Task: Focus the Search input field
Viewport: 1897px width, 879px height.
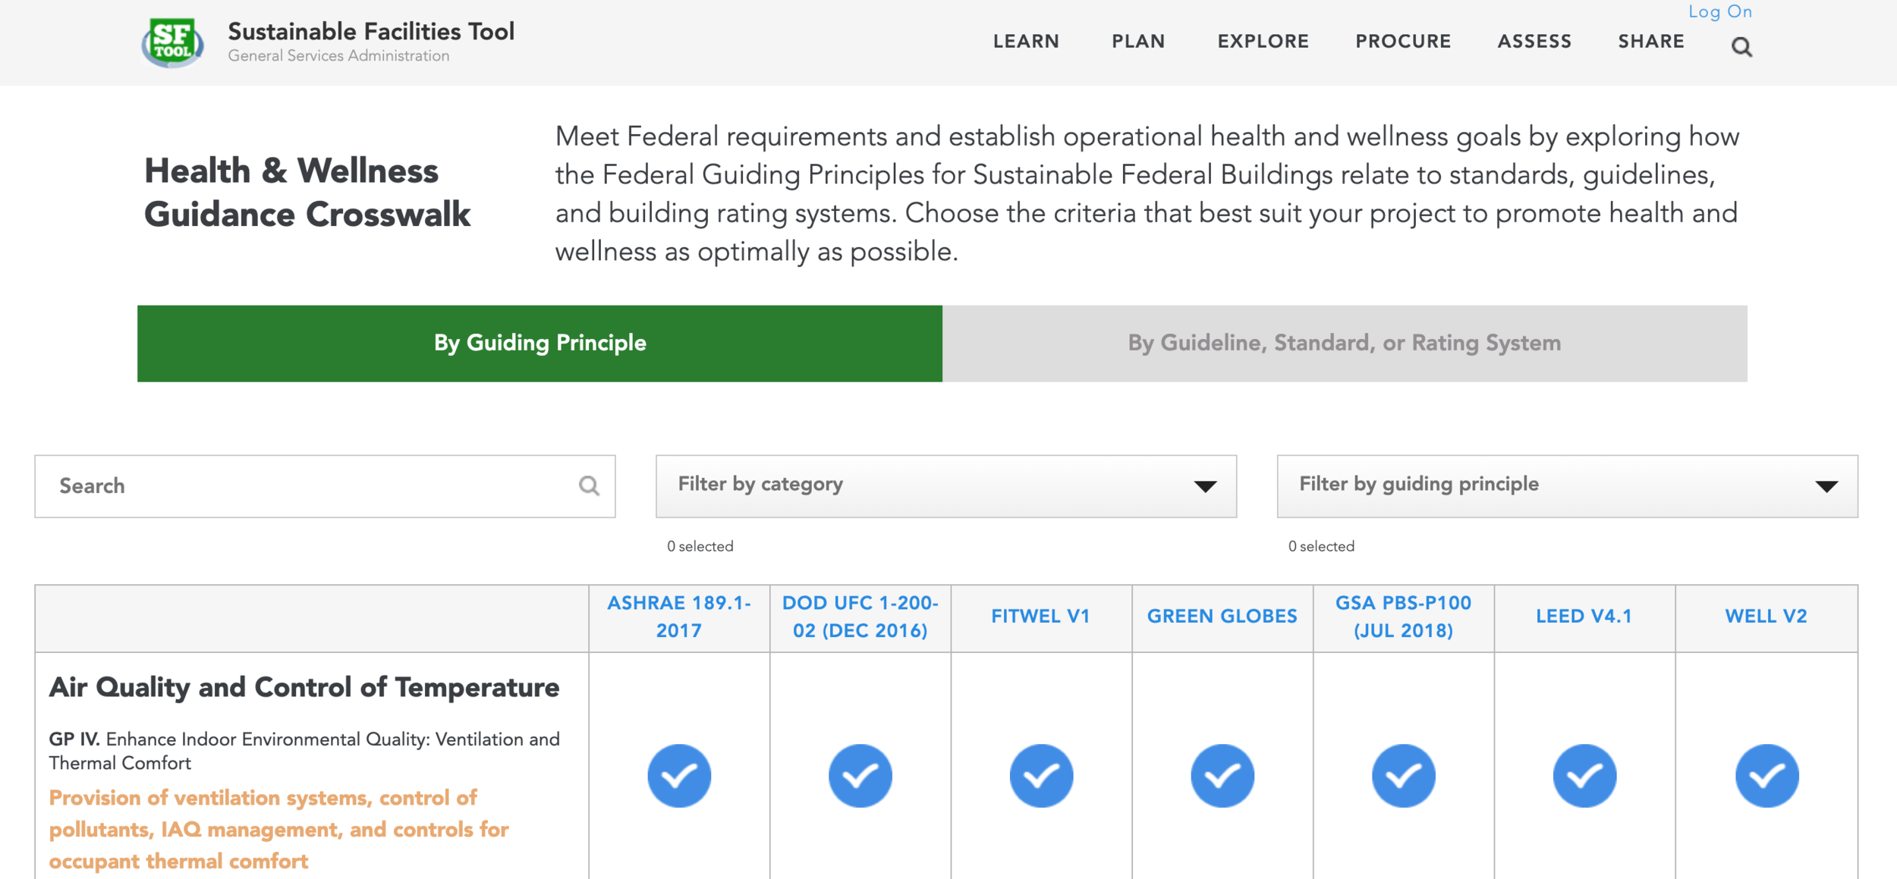Action: 325,486
